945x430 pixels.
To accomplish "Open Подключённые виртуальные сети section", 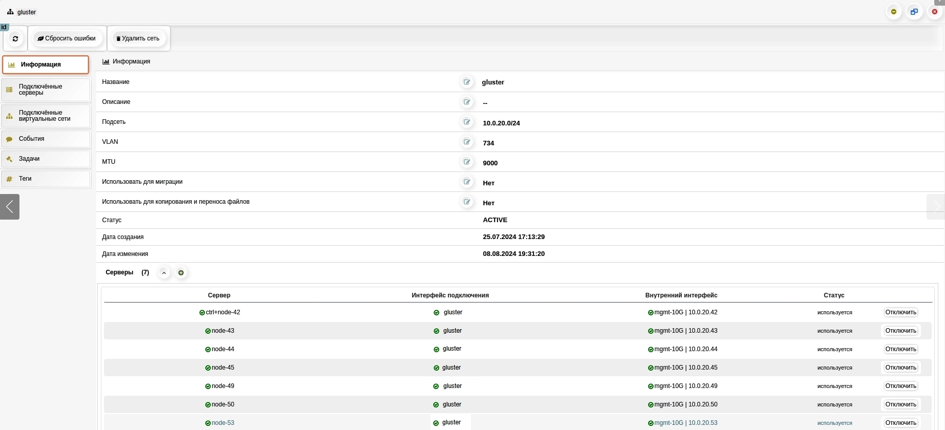I will pyautogui.click(x=46, y=116).
